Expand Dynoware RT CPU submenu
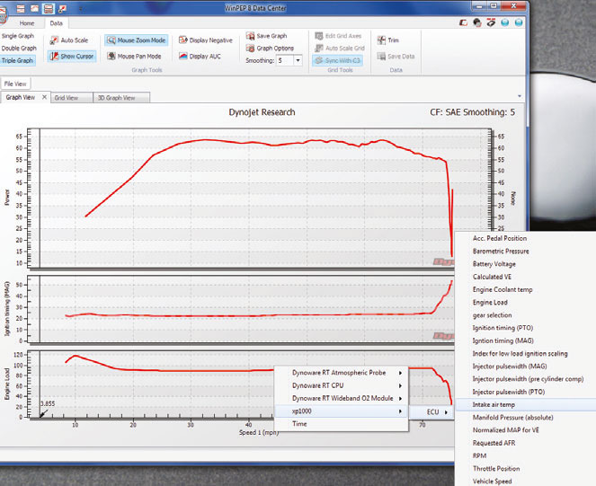The height and width of the screenshot is (486, 596). click(x=342, y=385)
